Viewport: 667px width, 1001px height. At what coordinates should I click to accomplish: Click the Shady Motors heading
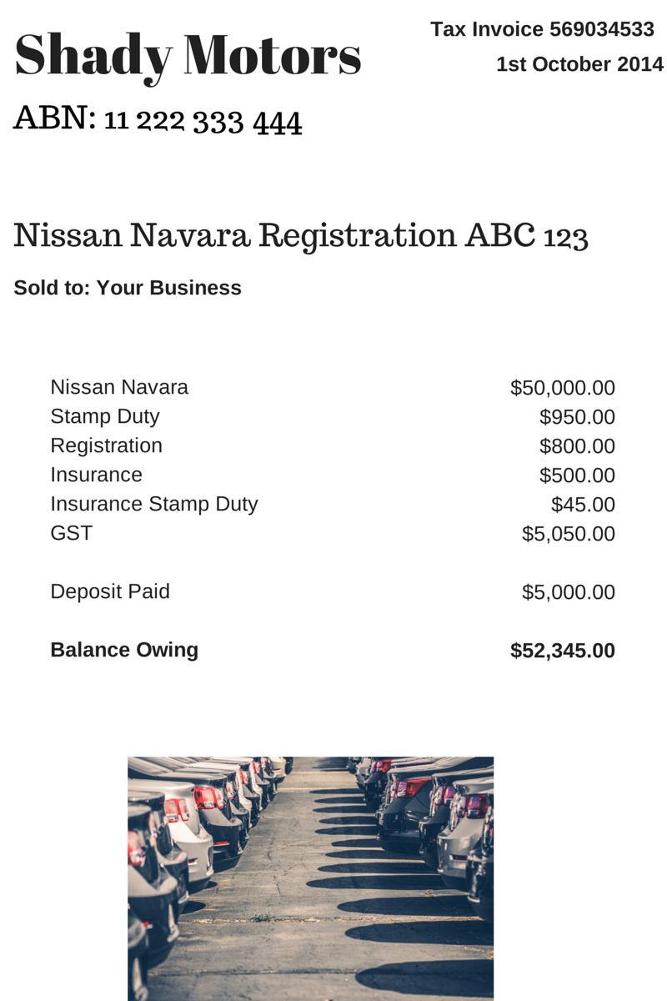point(188,57)
